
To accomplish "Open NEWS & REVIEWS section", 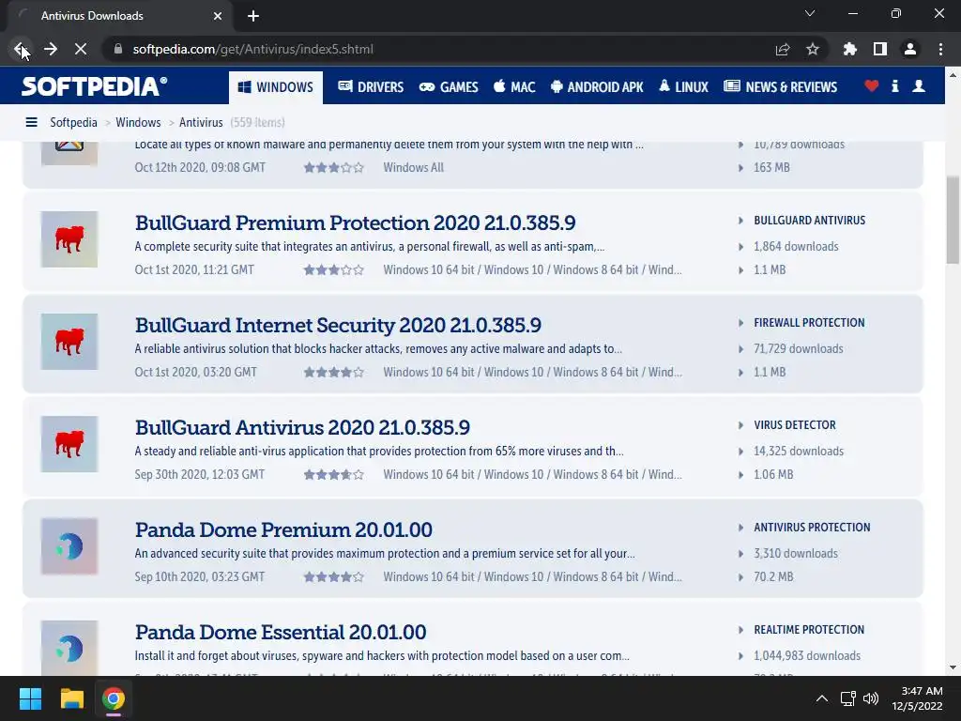I will click(x=780, y=87).
